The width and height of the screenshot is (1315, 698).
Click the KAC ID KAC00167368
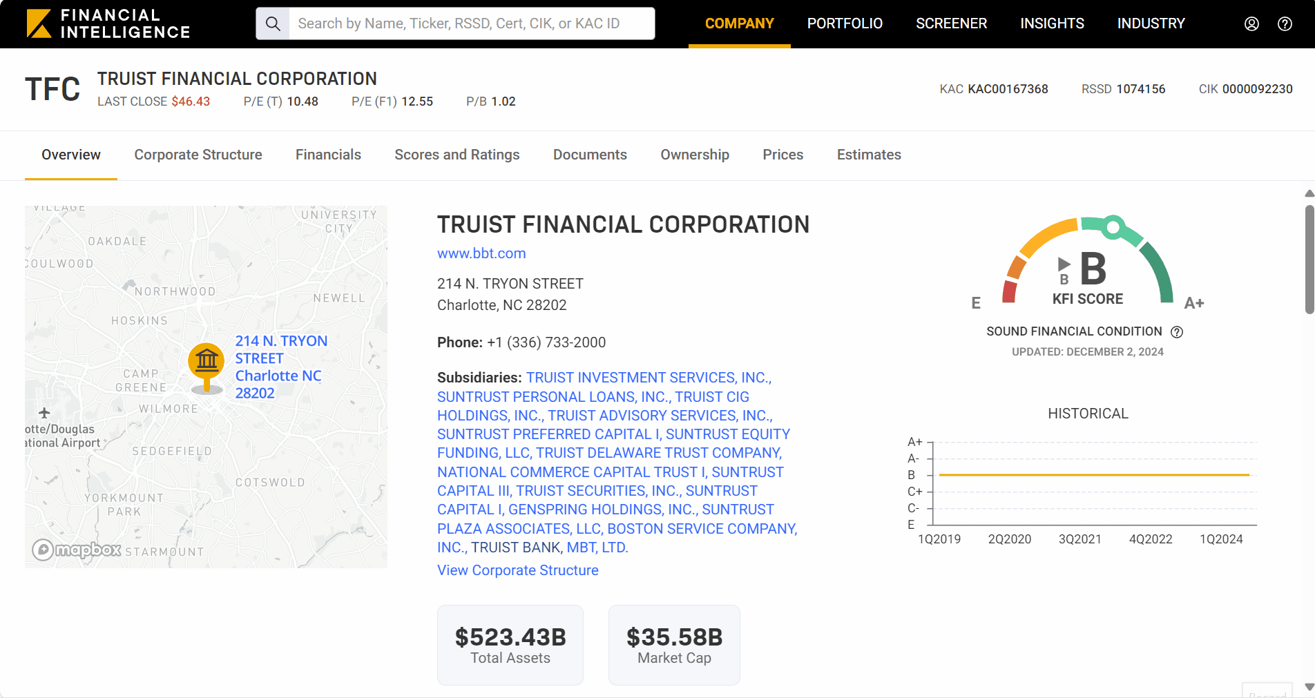pos(1008,89)
